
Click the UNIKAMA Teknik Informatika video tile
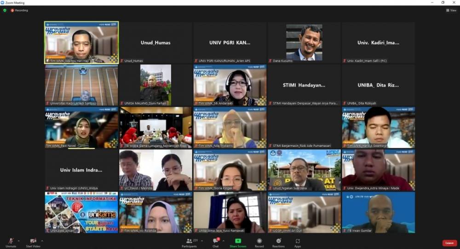point(81,212)
